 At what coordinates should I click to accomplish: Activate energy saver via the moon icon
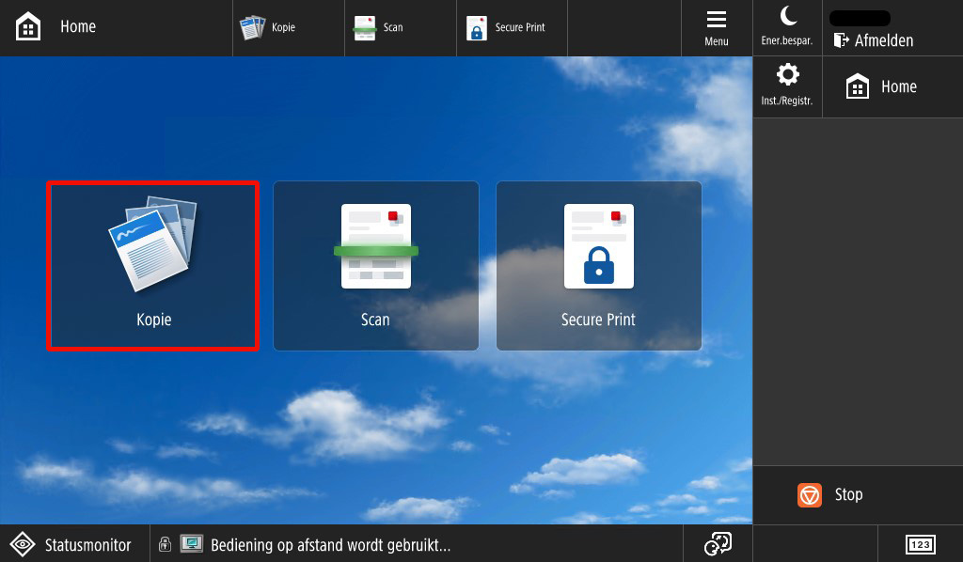click(786, 28)
